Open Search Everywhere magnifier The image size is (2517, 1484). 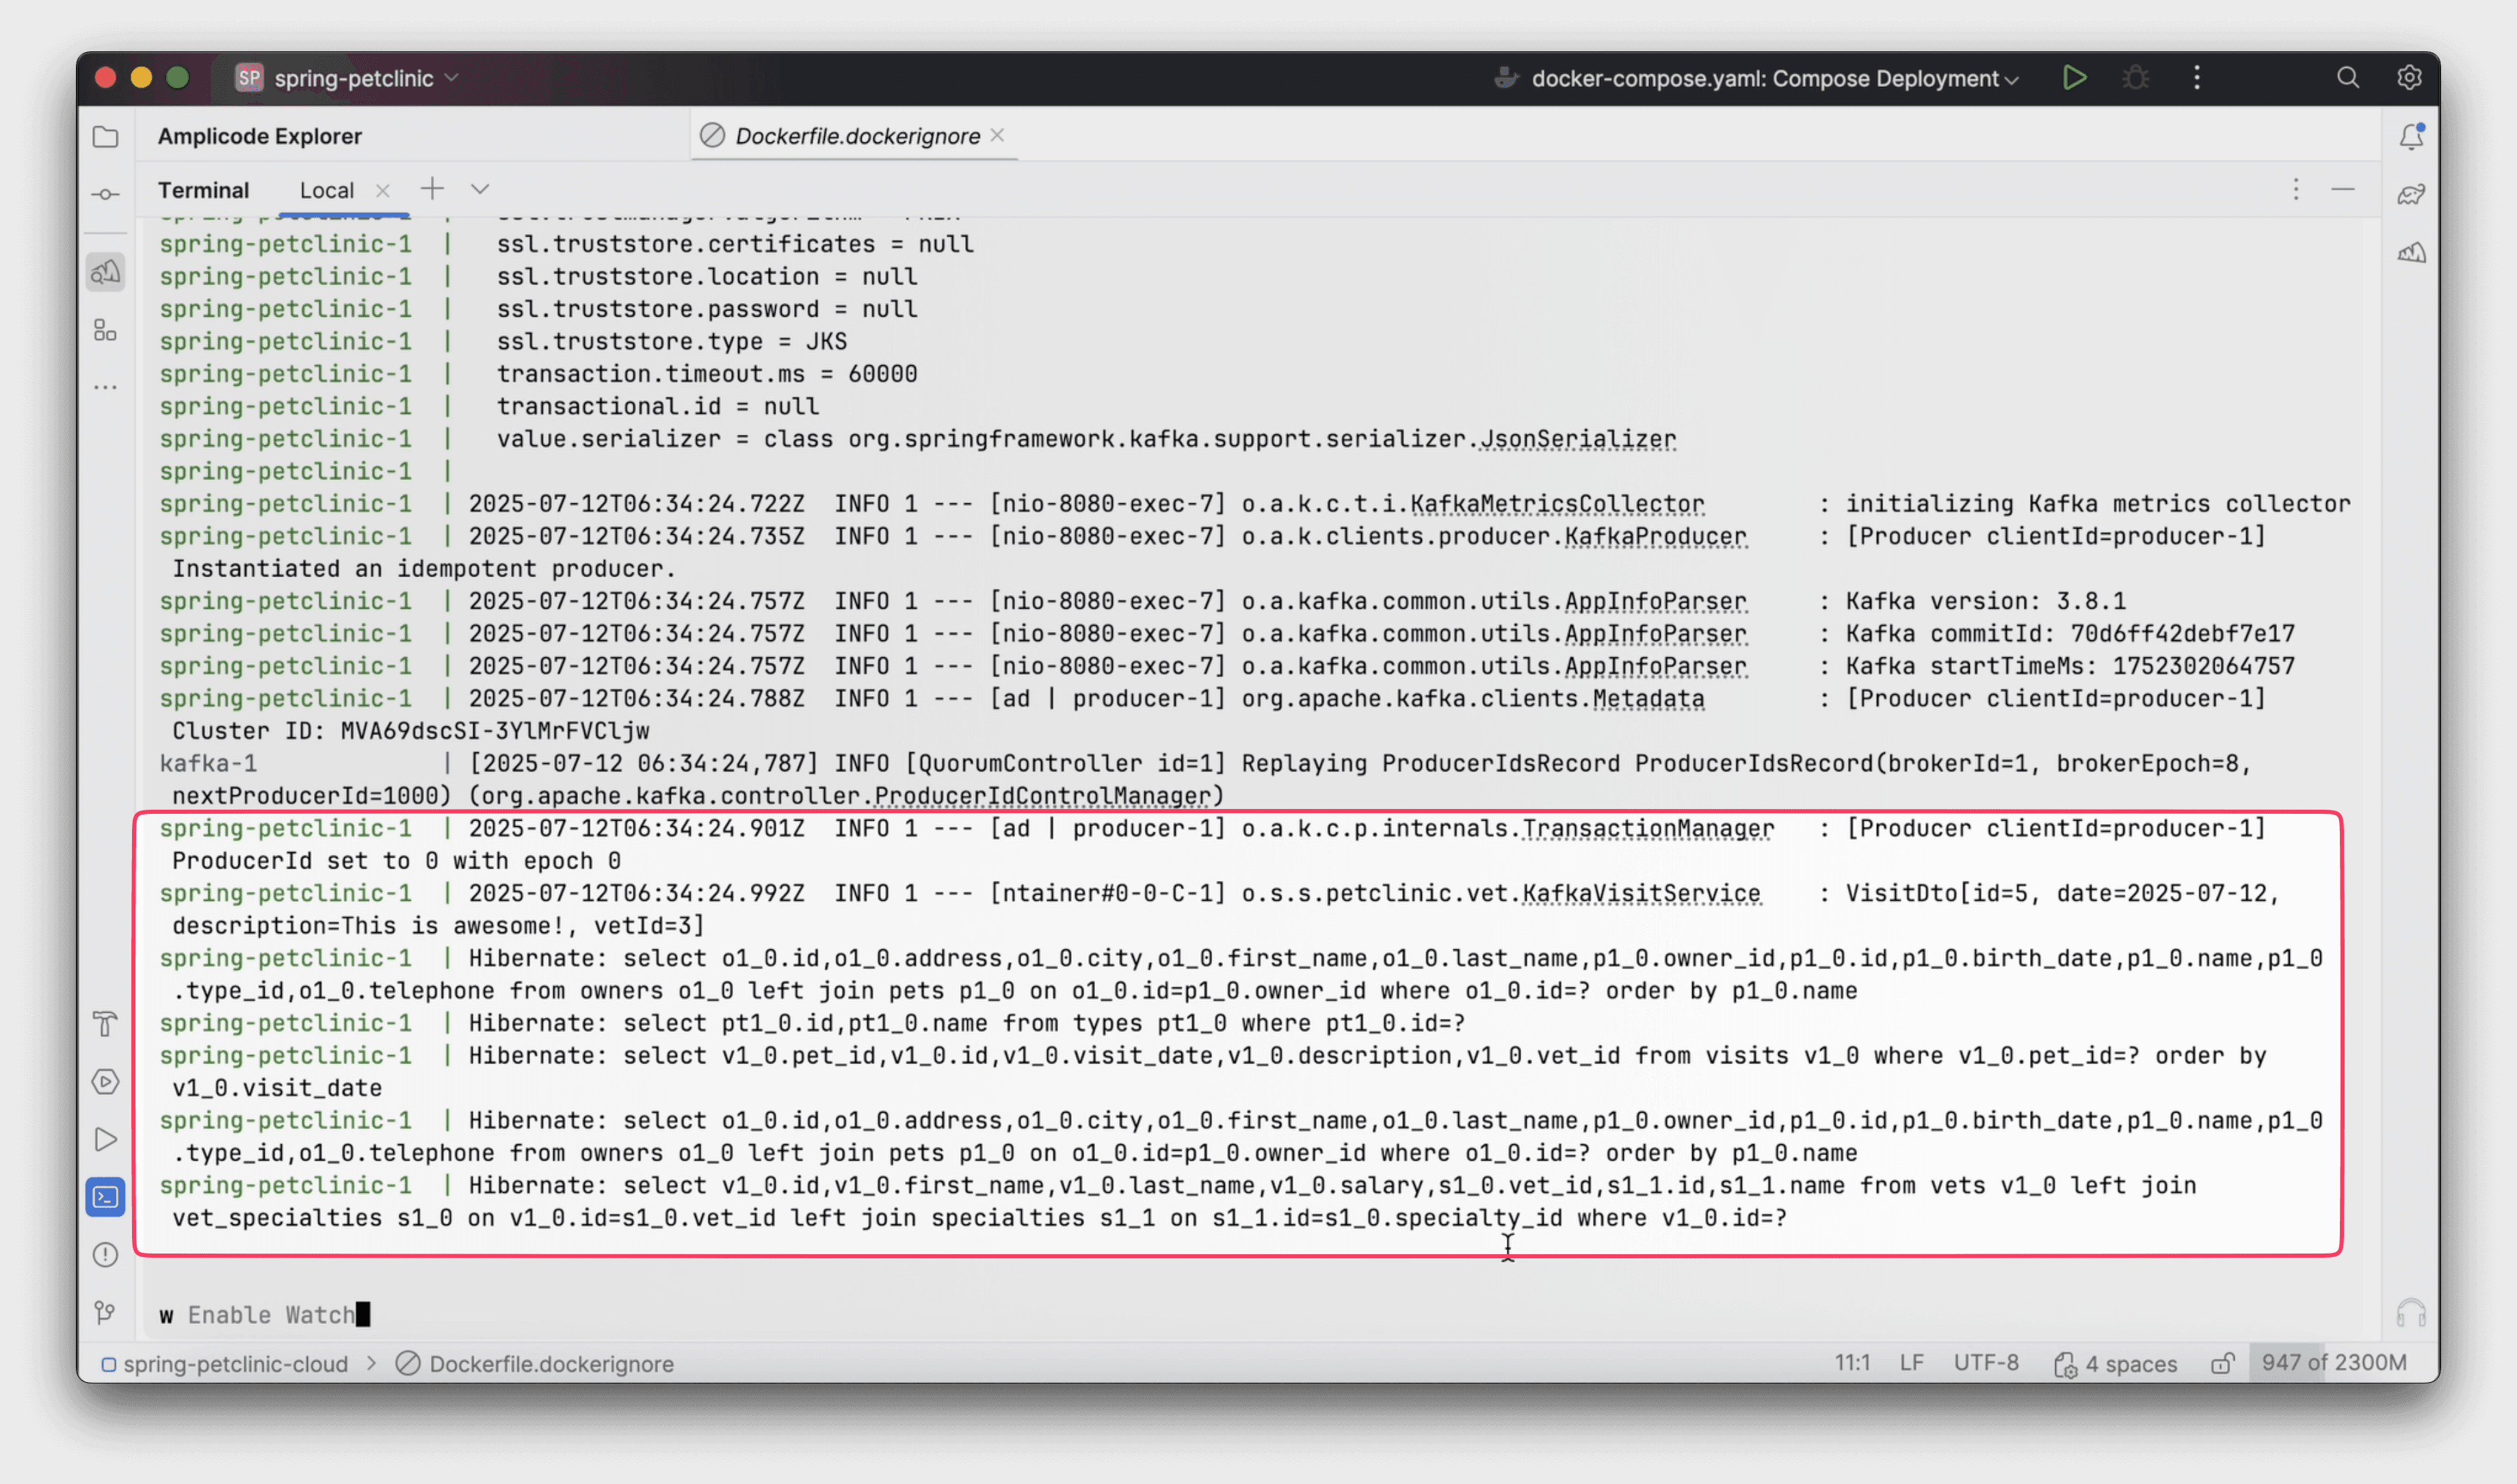point(2348,78)
